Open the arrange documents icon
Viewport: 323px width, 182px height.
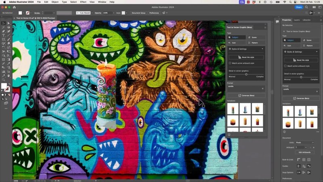(314, 7)
